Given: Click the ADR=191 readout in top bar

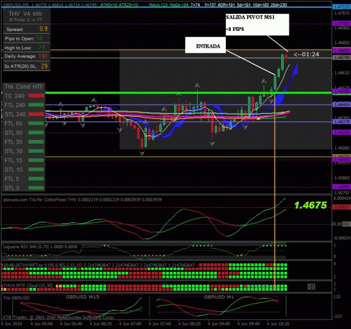Looking at the screenshot, I should 227,4.
